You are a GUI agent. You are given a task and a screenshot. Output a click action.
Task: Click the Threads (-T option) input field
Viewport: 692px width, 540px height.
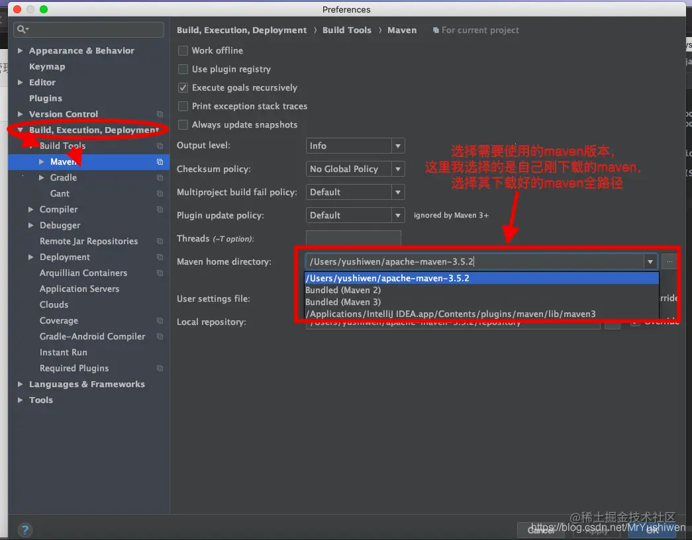pyautogui.click(x=354, y=239)
